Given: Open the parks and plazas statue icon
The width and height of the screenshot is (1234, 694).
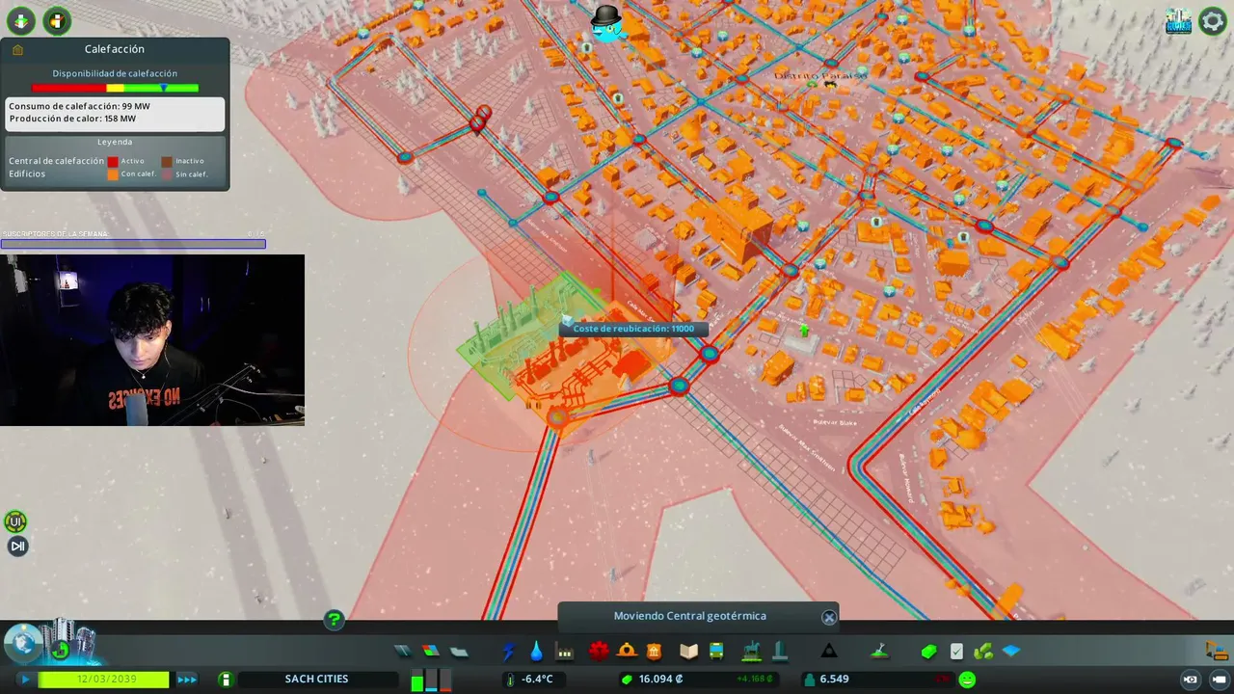Looking at the screenshot, I should pyautogui.click(x=751, y=652).
